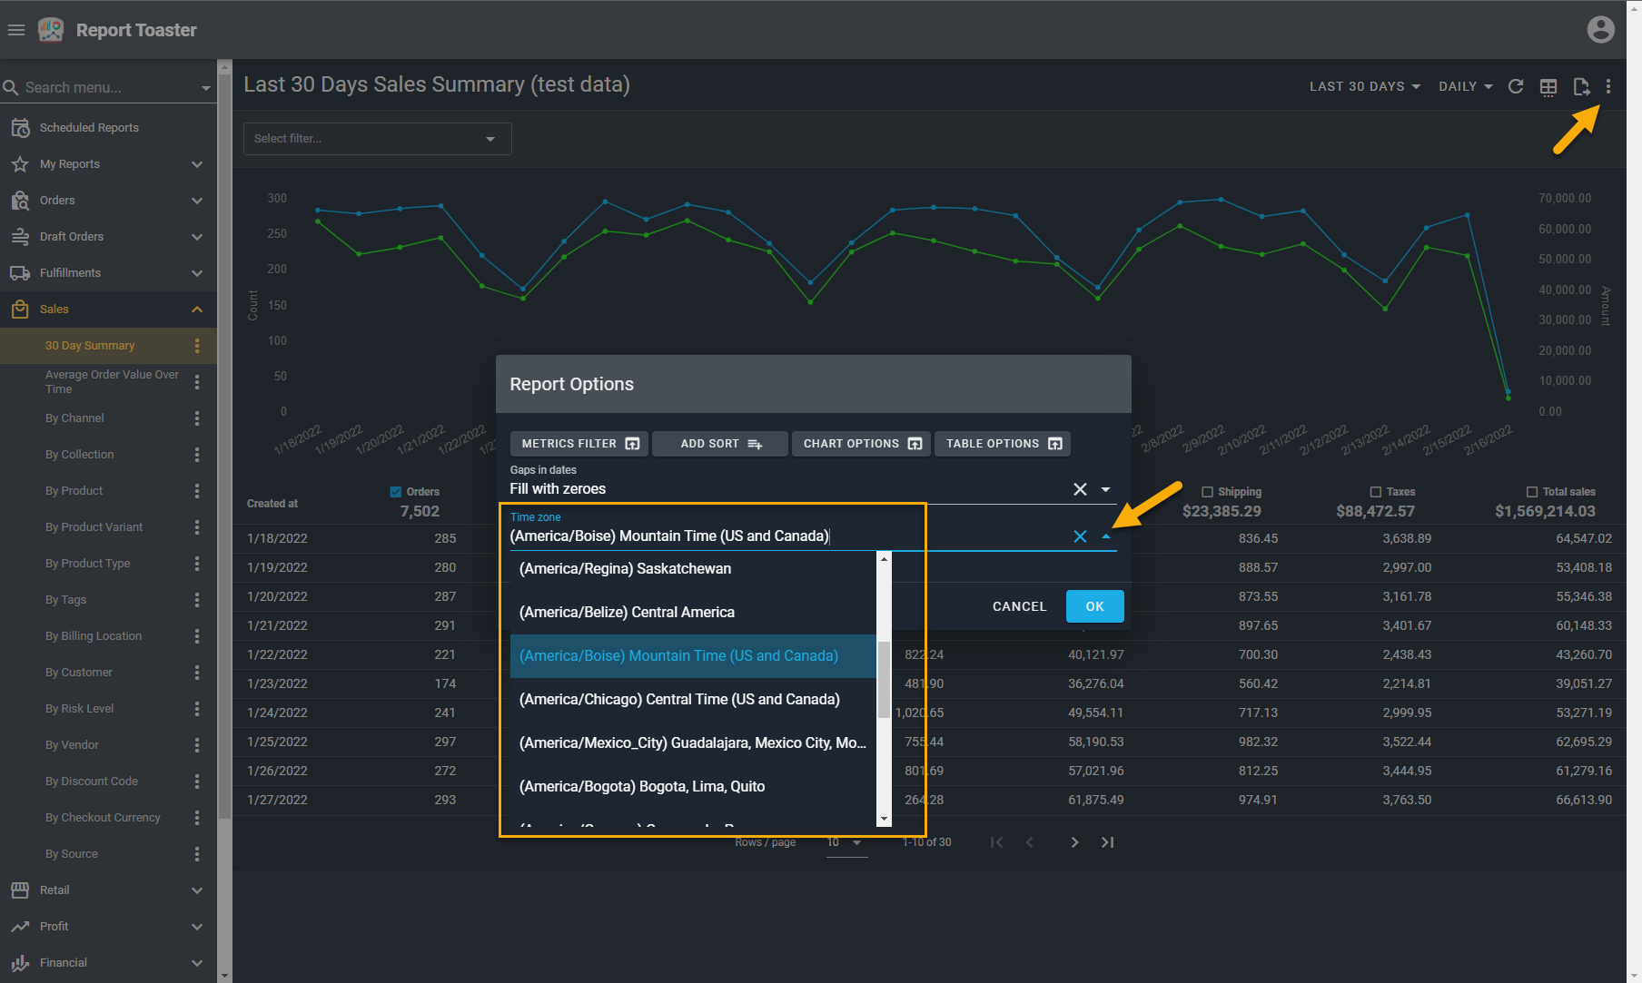Open the three-dot report options menu
The image size is (1642, 983).
pyautogui.click(x=1608, y=86)
